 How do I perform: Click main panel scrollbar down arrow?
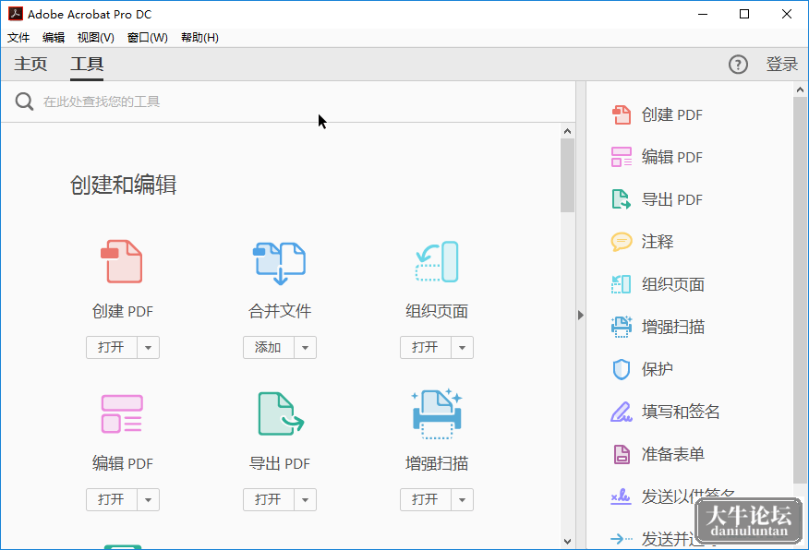pos(568,542)
